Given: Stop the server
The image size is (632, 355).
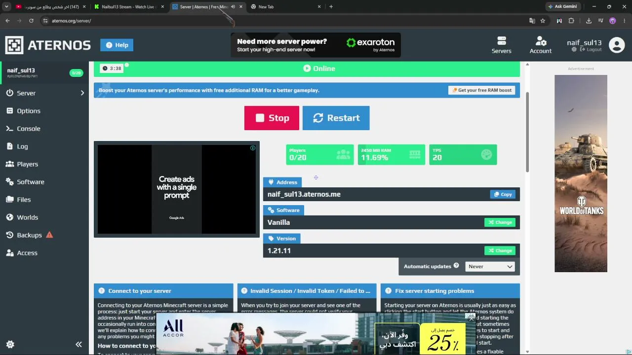Looking at the screenshot, I should pyautogui.click(x=272, y=118).
